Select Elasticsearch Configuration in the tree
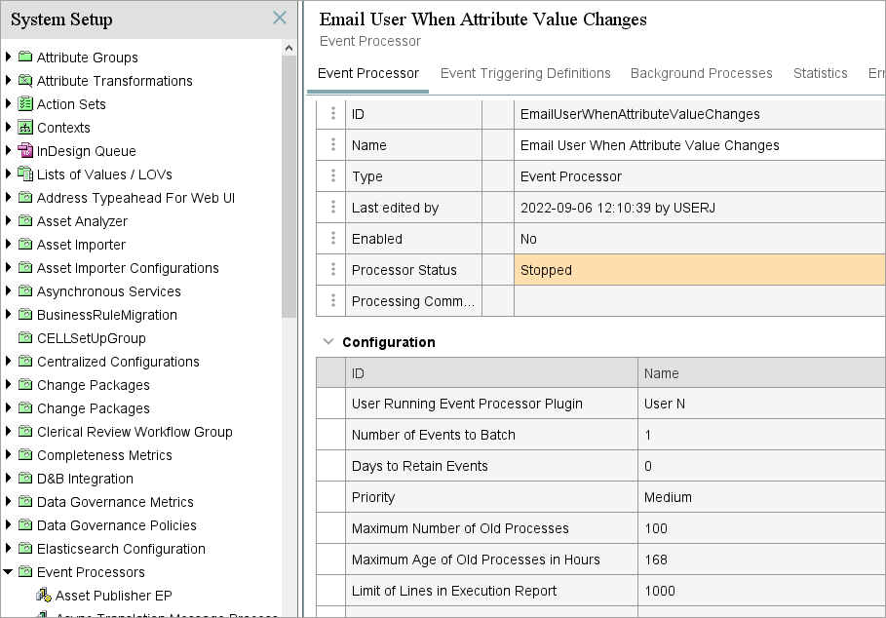The width and height of the screenshot is (886, 618). point(121,549)
